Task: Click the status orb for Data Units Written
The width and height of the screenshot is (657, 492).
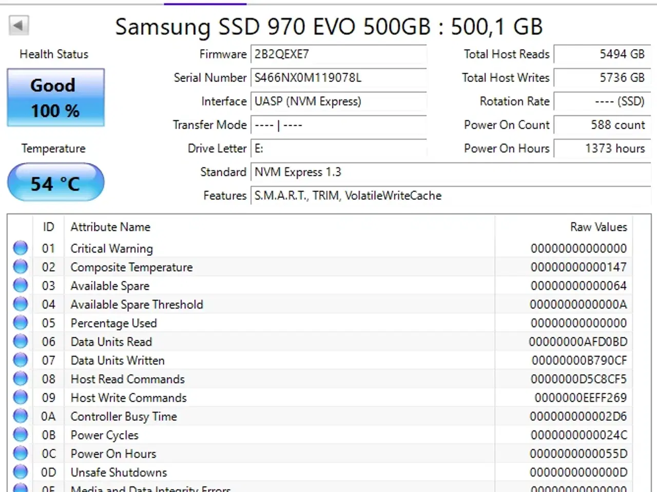Action: click(21, 360)
